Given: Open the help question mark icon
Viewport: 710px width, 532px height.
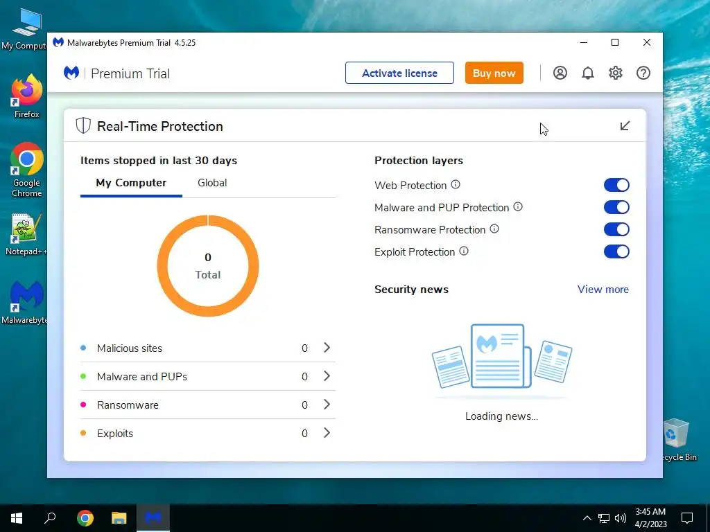Looking at the screenshot, I should click(x=643, y=73).
